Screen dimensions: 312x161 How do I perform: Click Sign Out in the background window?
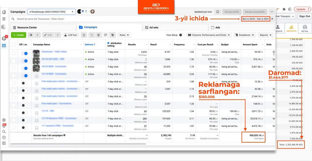pyautogui.click(x=305, y=16)
